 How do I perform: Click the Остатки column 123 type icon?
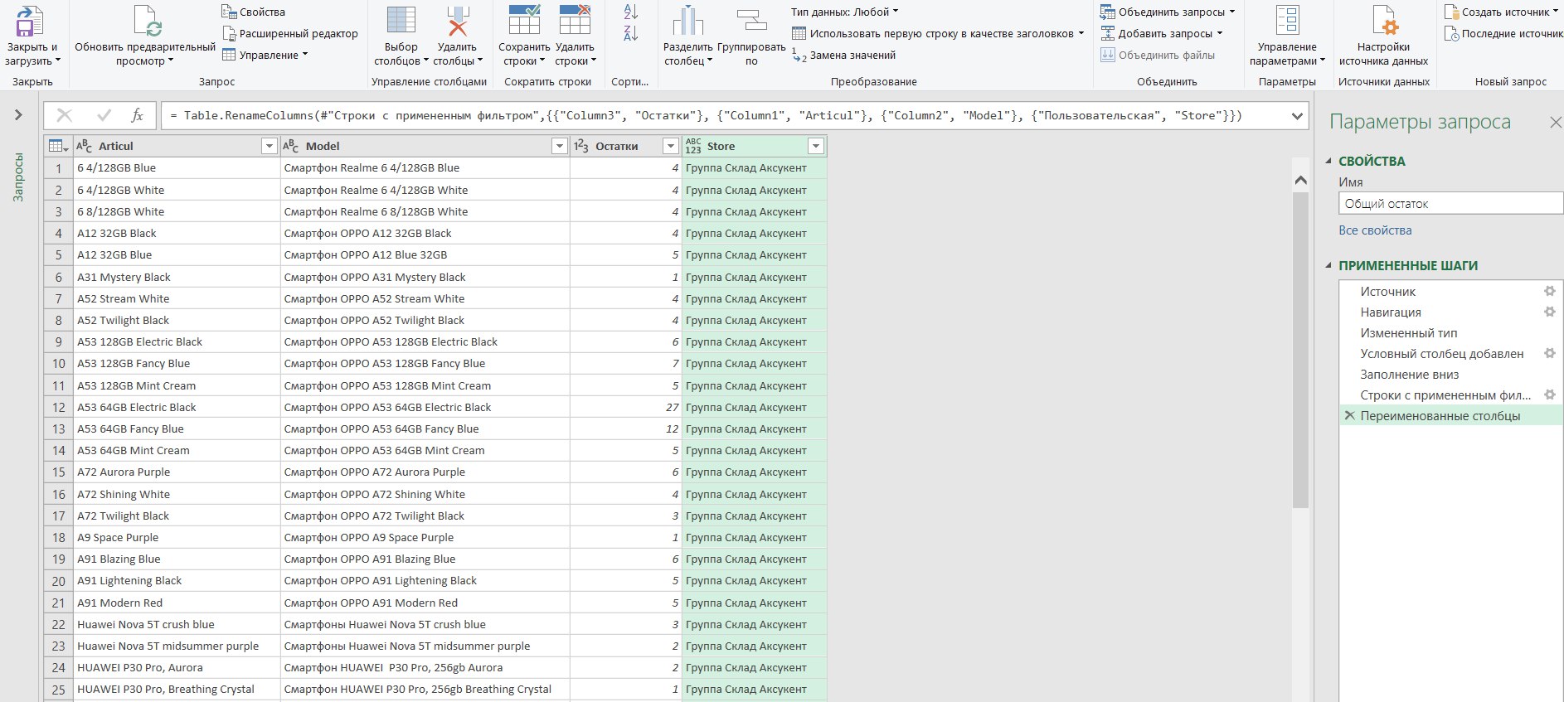581,146
